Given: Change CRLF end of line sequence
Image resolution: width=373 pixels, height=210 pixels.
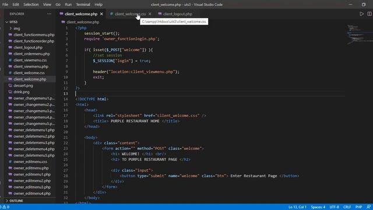Looking at the screenshot, I should pos(347,207).
